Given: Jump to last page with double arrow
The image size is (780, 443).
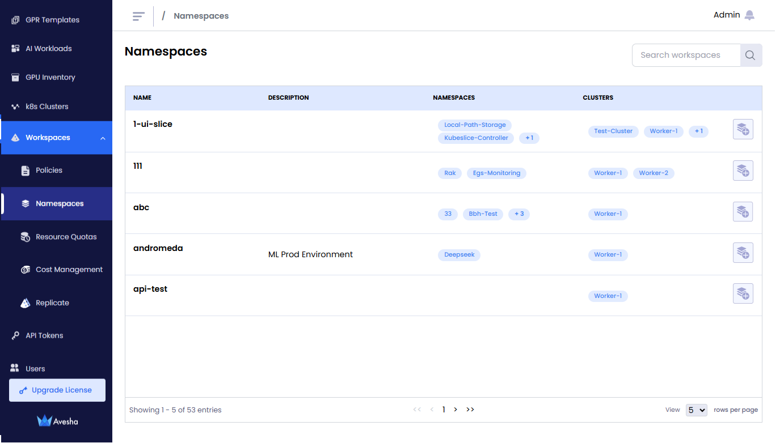Looking at the screenshot, I should click(470, 410).
